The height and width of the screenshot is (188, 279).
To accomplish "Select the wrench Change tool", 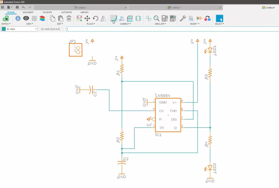I will pos(183,18).
